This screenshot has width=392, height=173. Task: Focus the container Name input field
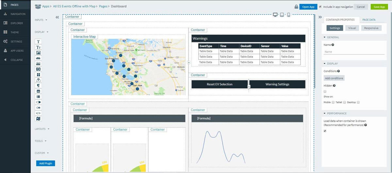pos(354,52)
